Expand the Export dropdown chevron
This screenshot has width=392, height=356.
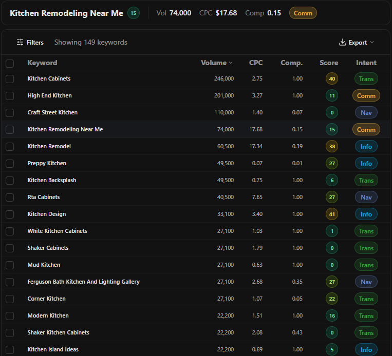coord(372,42)
